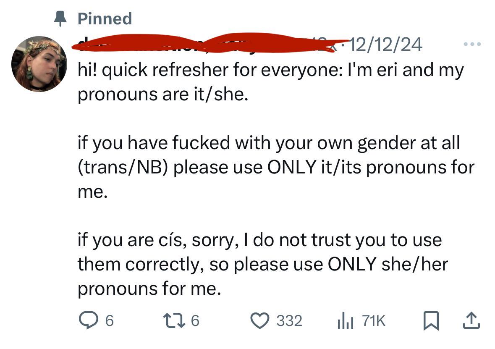Click the reply count of 6
Screen dimensions: 495x349
coord(109,321)
